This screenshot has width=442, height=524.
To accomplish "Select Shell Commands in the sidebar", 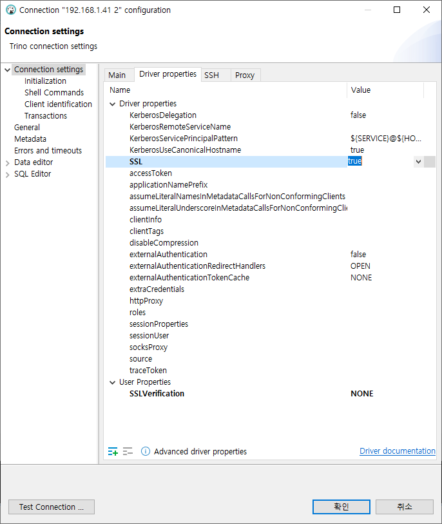I will [53, 93].
